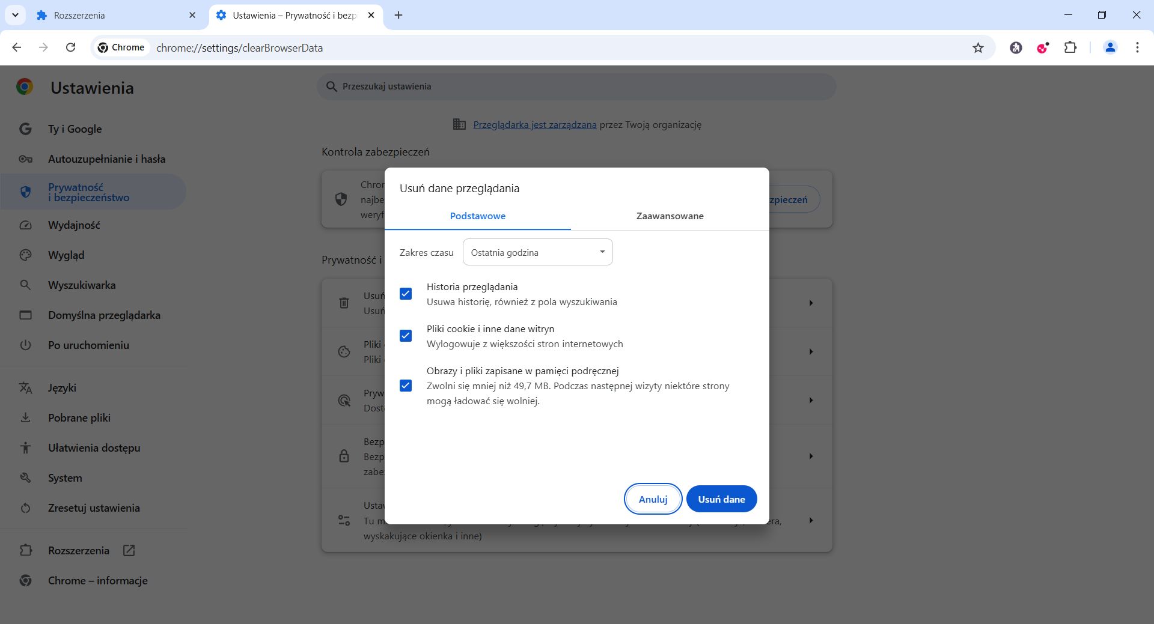Click the profile avatar in the toolbar
1154x624 pixels.
pos(1110,47)
